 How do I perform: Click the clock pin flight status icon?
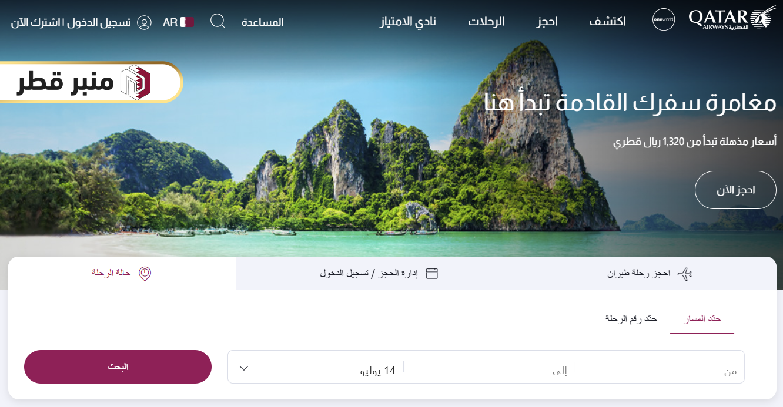tap(145, 274)
